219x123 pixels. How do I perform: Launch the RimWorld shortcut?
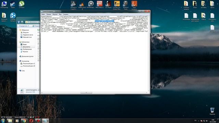[x=91, y=4]
